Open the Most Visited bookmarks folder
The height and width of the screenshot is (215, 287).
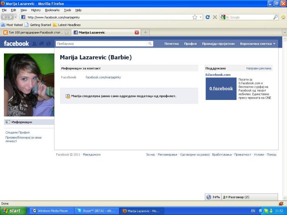coord(12,25)
